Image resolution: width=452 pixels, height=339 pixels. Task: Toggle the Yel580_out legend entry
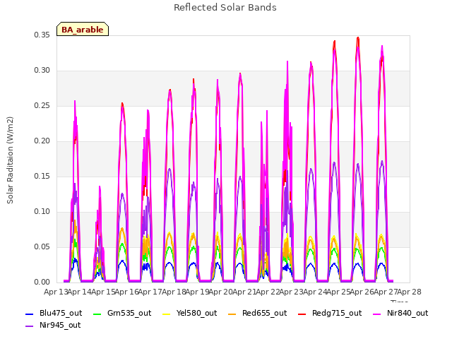(190, 313)
